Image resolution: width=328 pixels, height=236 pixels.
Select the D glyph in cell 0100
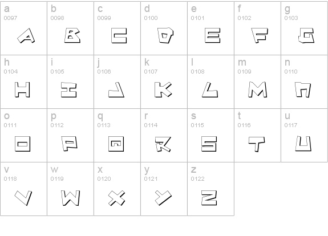(x=165, y=35)
